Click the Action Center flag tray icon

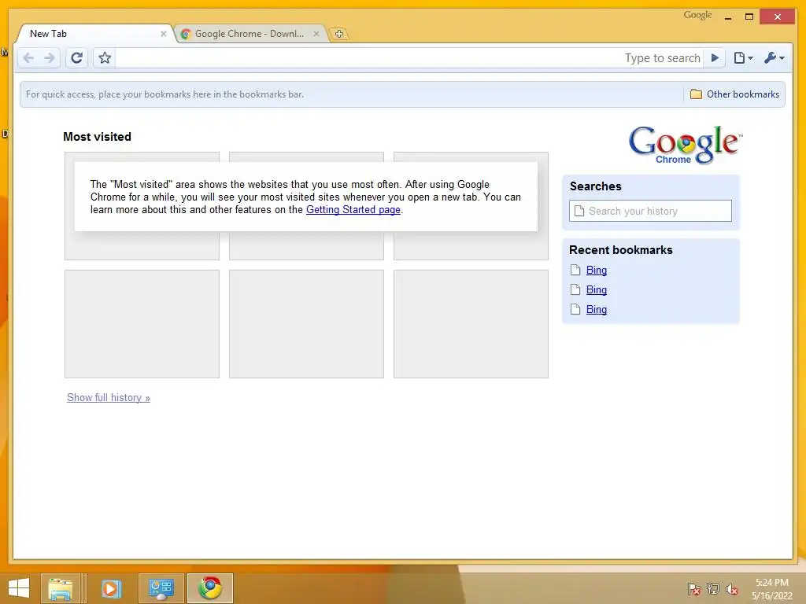pyautogui.click(x=693, y=588)
